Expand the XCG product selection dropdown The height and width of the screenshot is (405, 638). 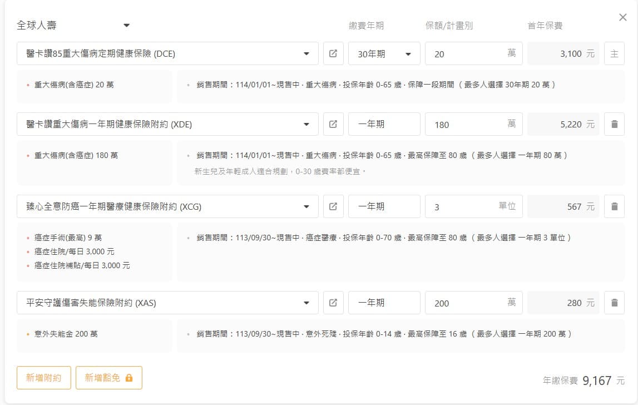[306, 206]
